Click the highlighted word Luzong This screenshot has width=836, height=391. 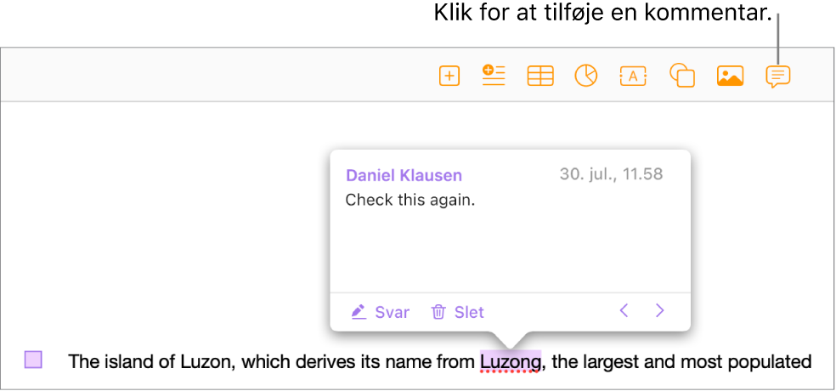point(511,362)
